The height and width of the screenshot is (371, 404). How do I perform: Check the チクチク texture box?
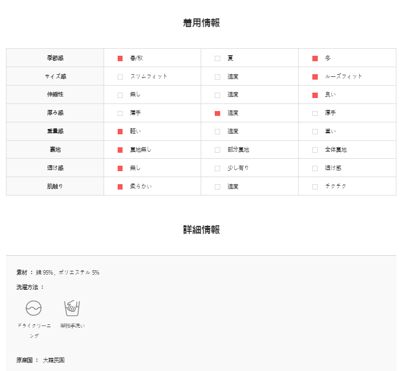(315, 187)
